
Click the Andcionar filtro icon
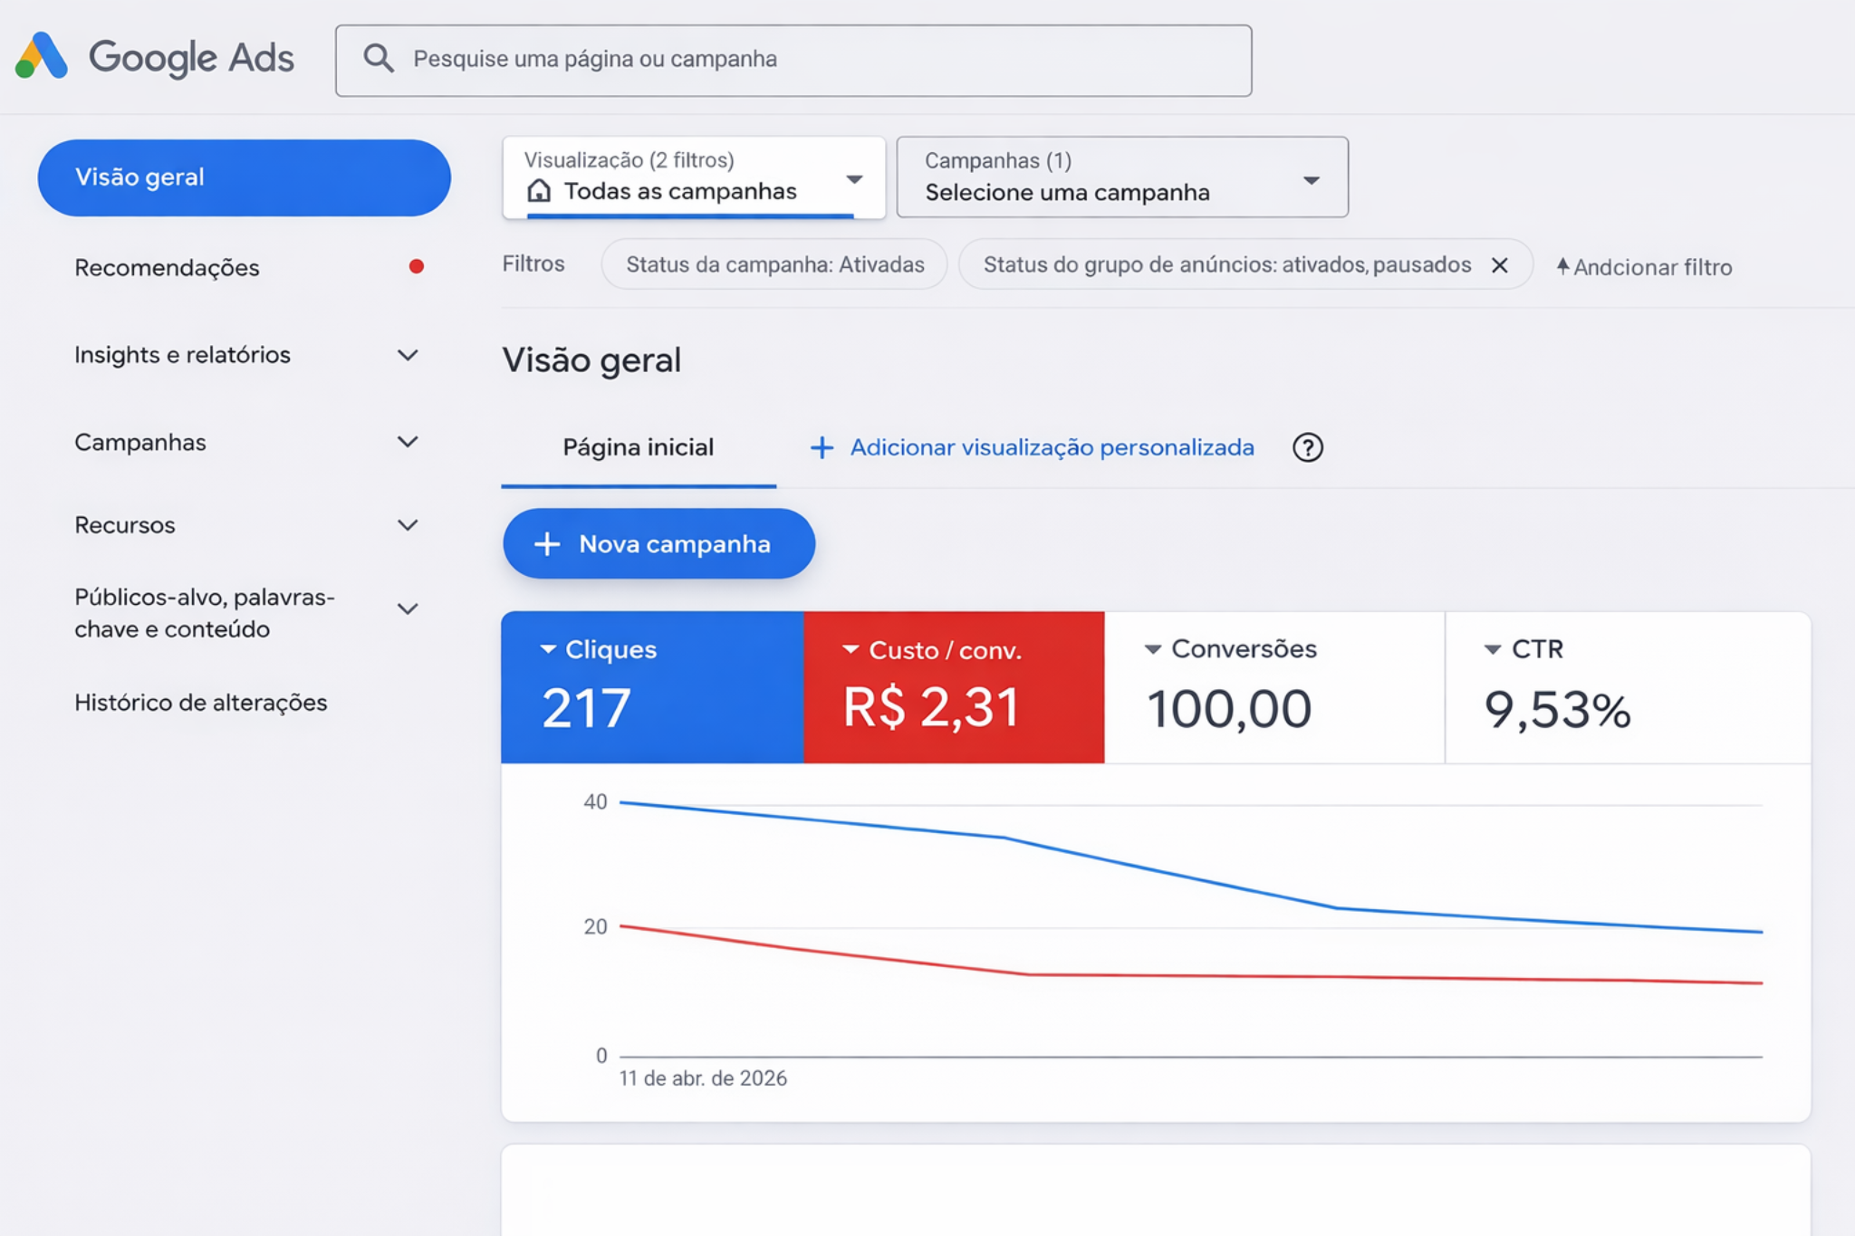point(1564,265)
